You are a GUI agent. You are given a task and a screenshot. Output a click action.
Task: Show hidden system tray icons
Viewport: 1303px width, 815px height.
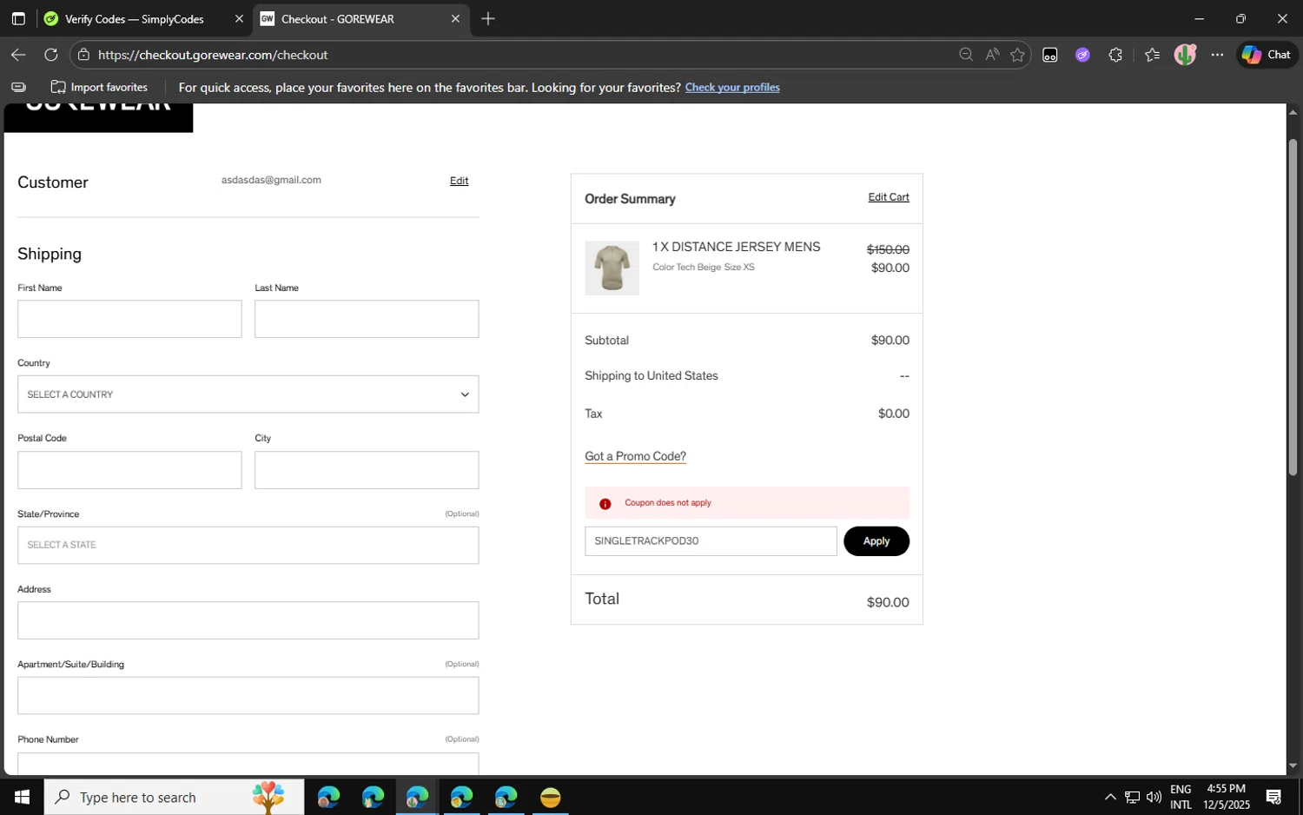click(x=1110, y=798)
